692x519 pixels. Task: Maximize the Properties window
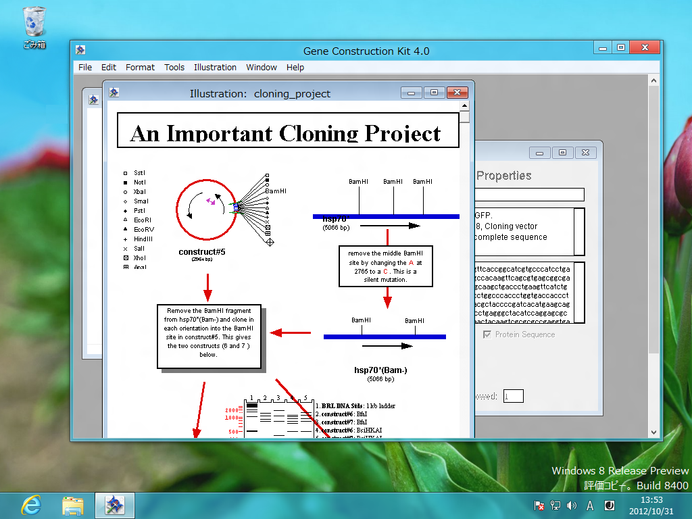pos(562,153)
